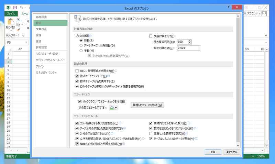Click dialog scrollbar down arrow
This screenshot has width=275, height=164.
point(238,145)
